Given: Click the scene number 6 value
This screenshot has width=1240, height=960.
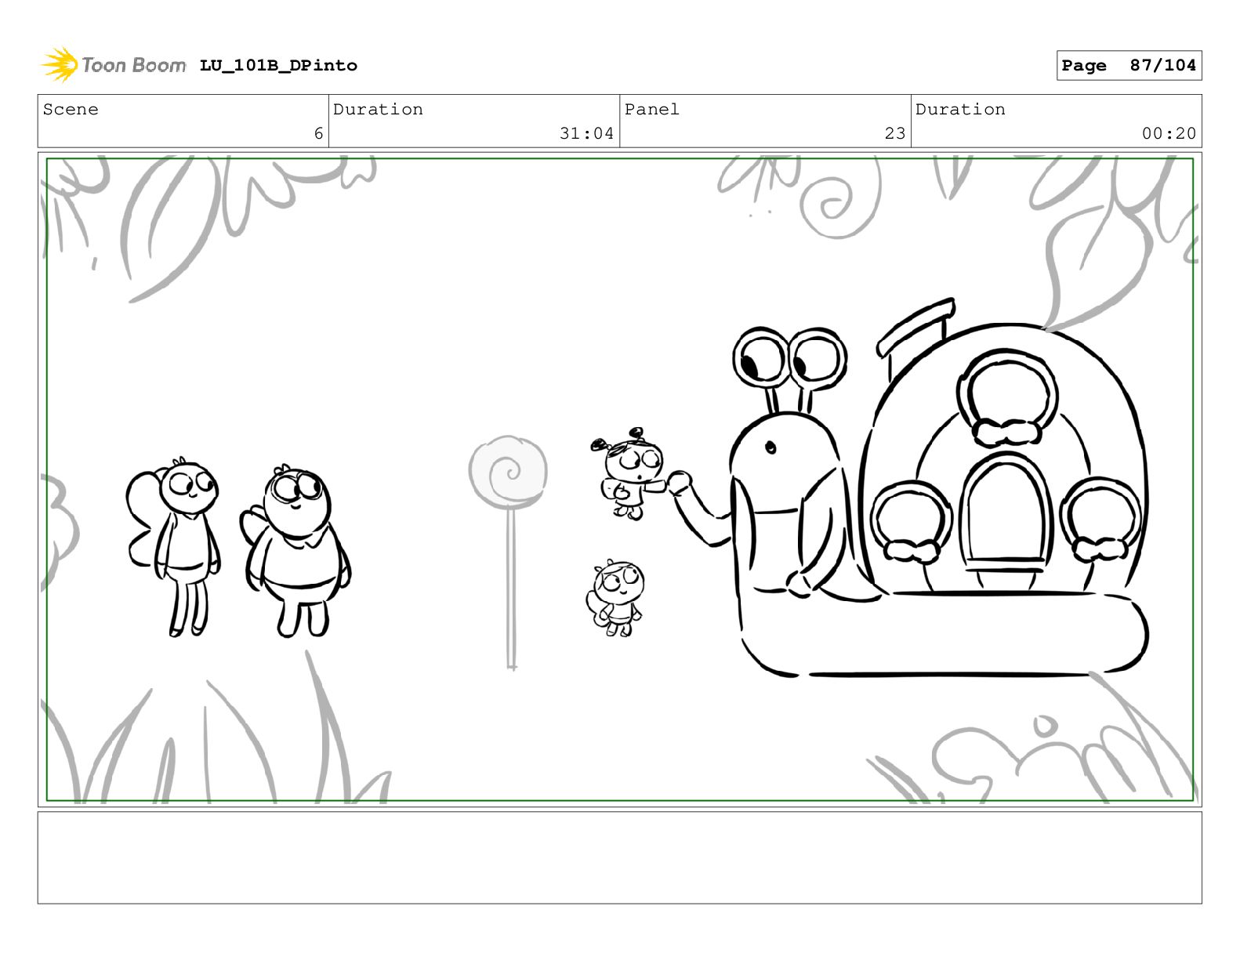Looking at the screenshot, I should 318,134.
